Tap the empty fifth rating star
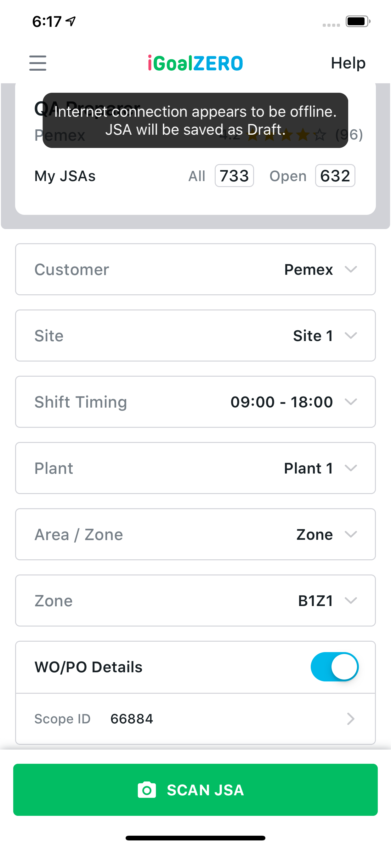The image size is (391, 848). [320, 135]
